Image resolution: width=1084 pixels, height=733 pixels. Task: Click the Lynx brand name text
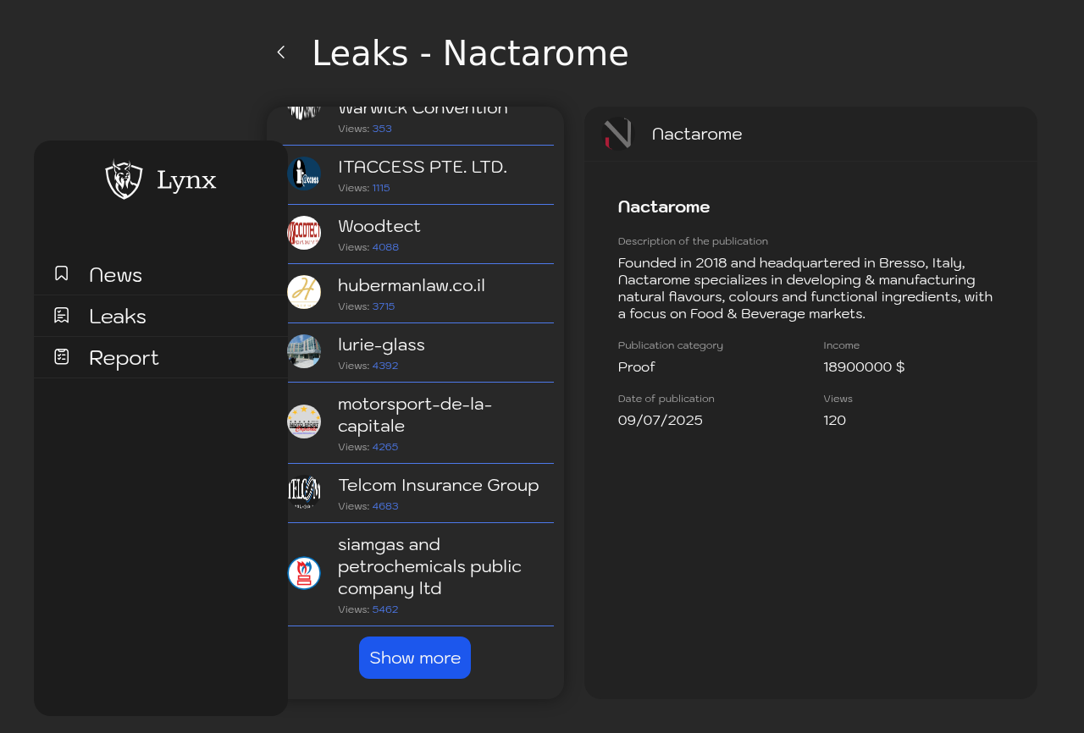186,180
